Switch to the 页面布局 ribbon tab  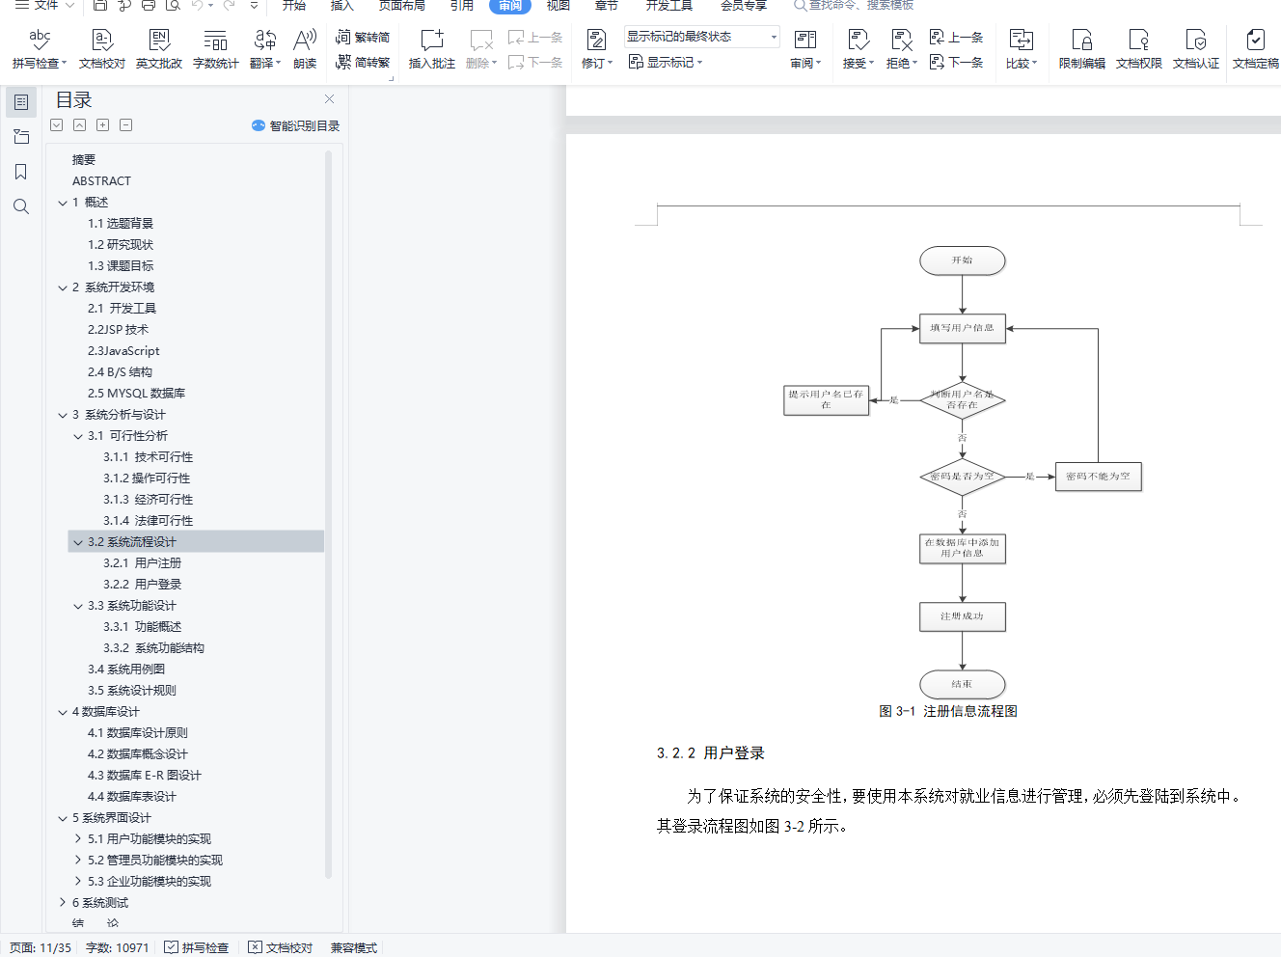tap(402, 6)
